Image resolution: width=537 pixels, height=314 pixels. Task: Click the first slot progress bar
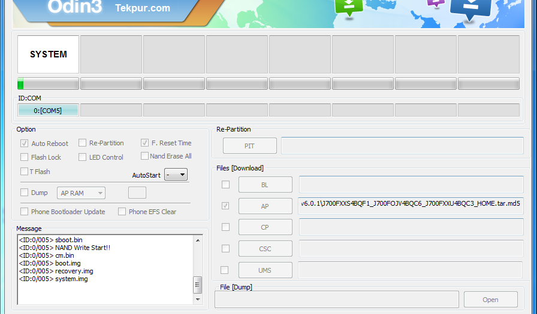(49, 84)
